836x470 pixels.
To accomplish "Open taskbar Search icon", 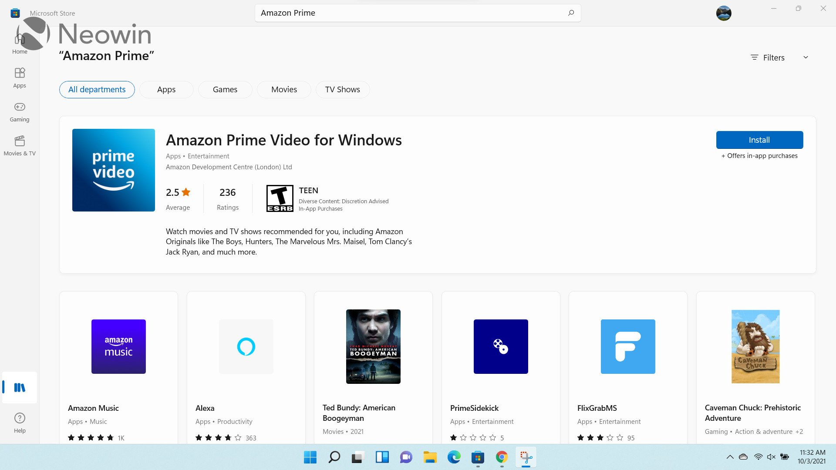I will [334, 457].
